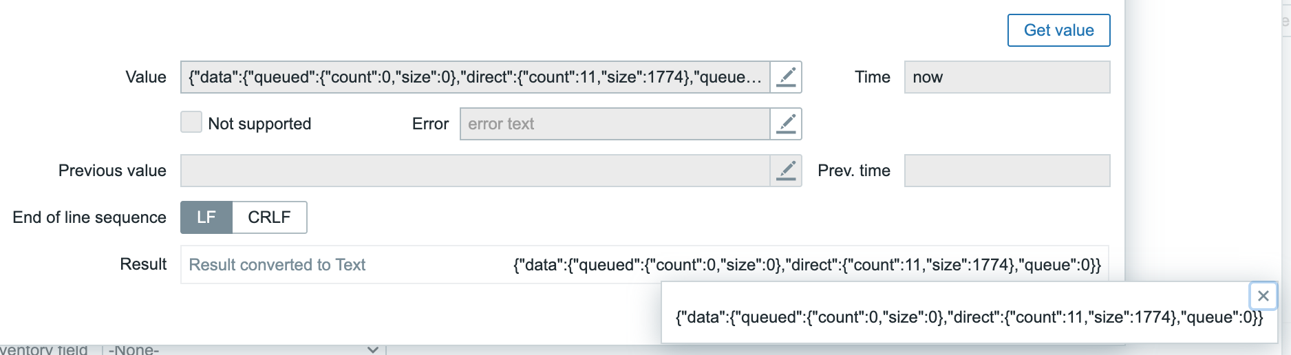
Task: Focus the Value input field
Action: 475,77
